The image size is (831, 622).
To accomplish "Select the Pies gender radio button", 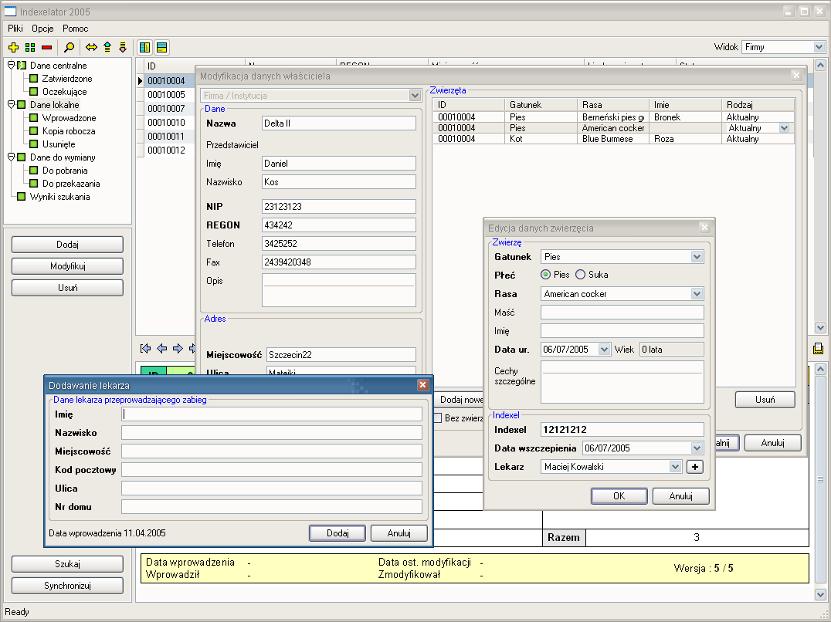I will point(545,275).
